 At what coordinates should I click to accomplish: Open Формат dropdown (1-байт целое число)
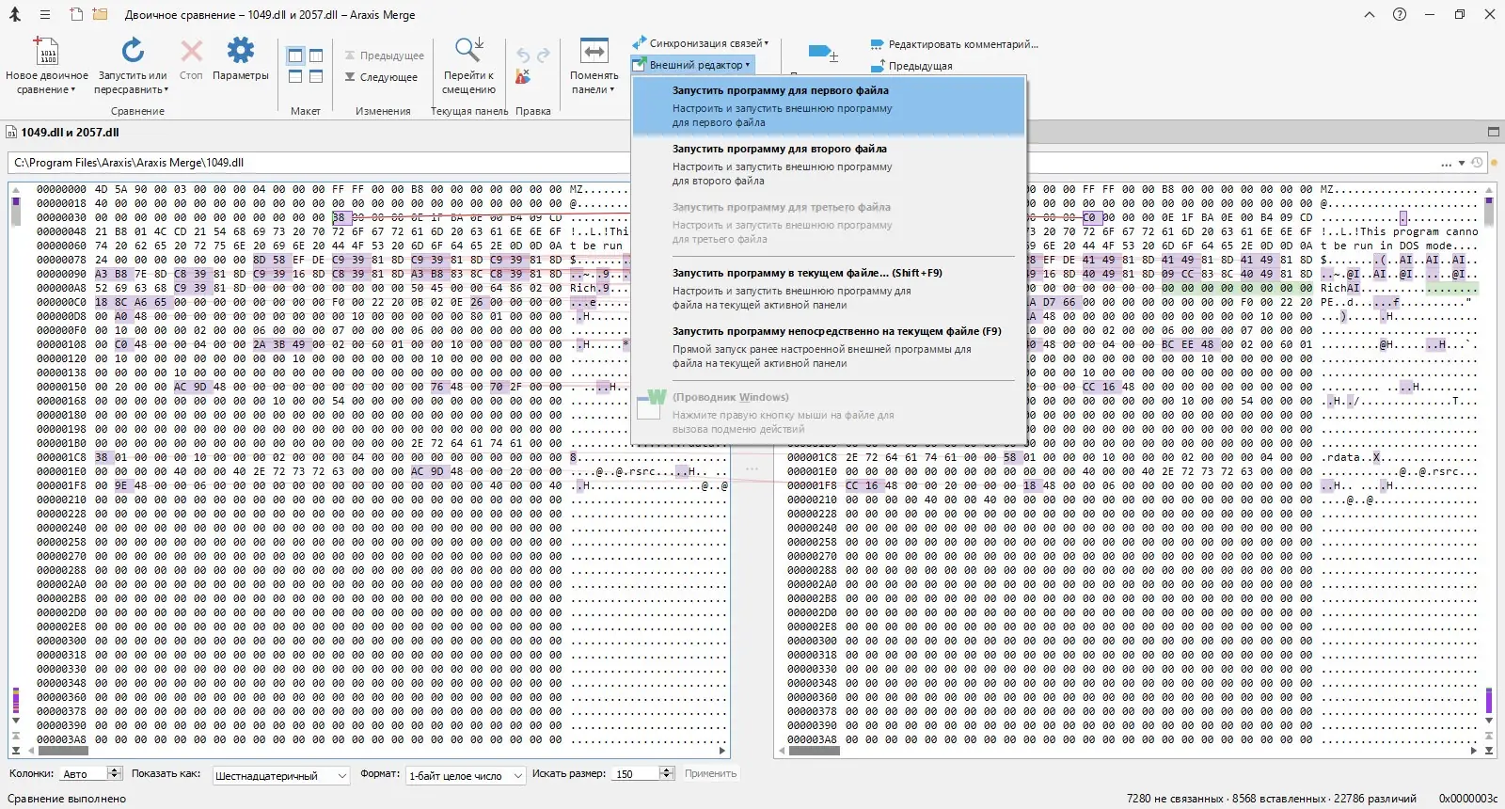coord(466,775)
